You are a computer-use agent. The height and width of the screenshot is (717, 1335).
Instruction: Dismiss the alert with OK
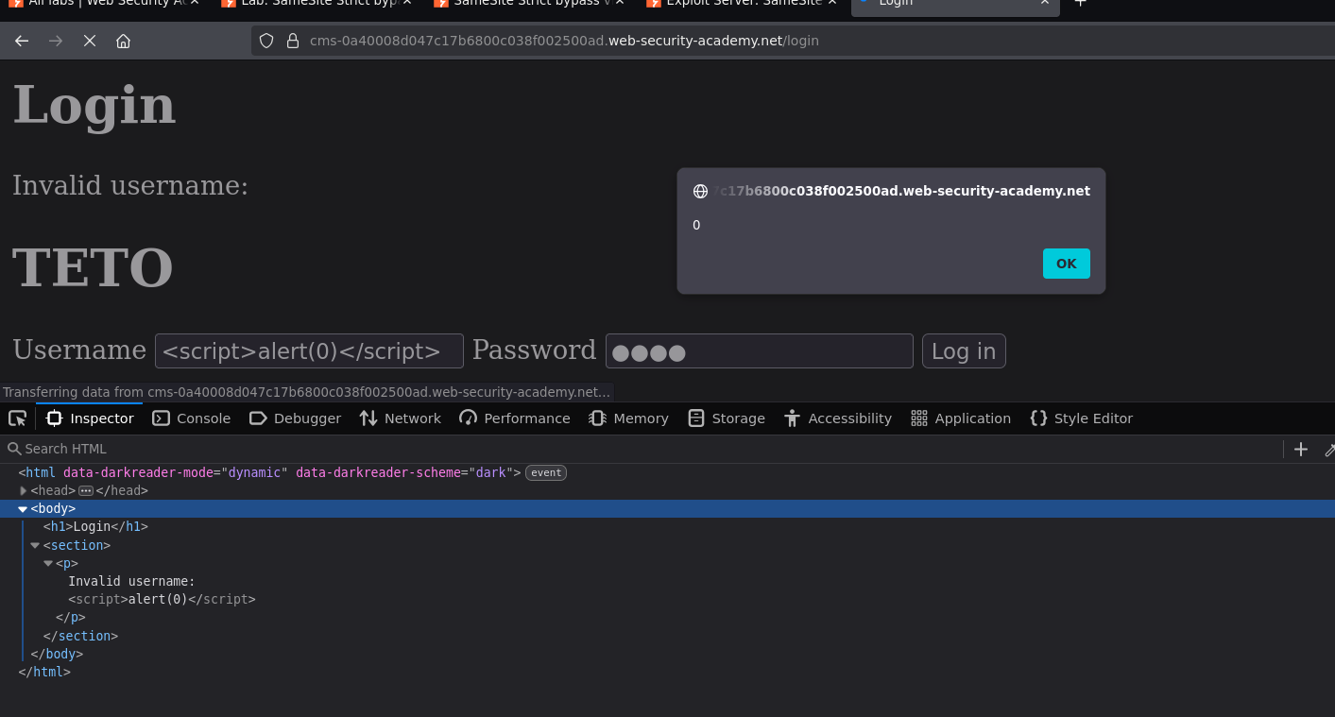pos(1066,264)
